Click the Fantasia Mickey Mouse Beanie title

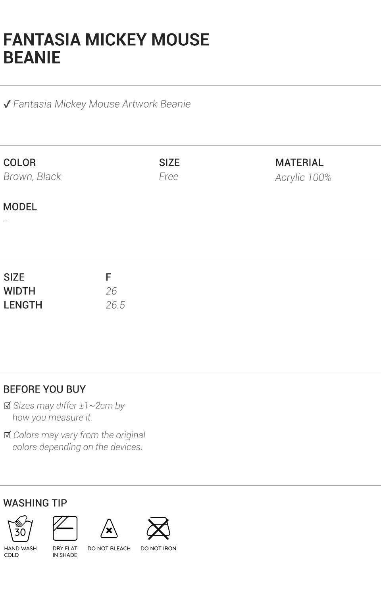coord(106,48)
